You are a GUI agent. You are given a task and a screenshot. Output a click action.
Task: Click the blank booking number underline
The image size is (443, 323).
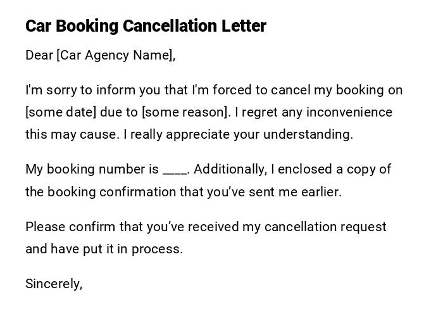(x=175, y=170)
